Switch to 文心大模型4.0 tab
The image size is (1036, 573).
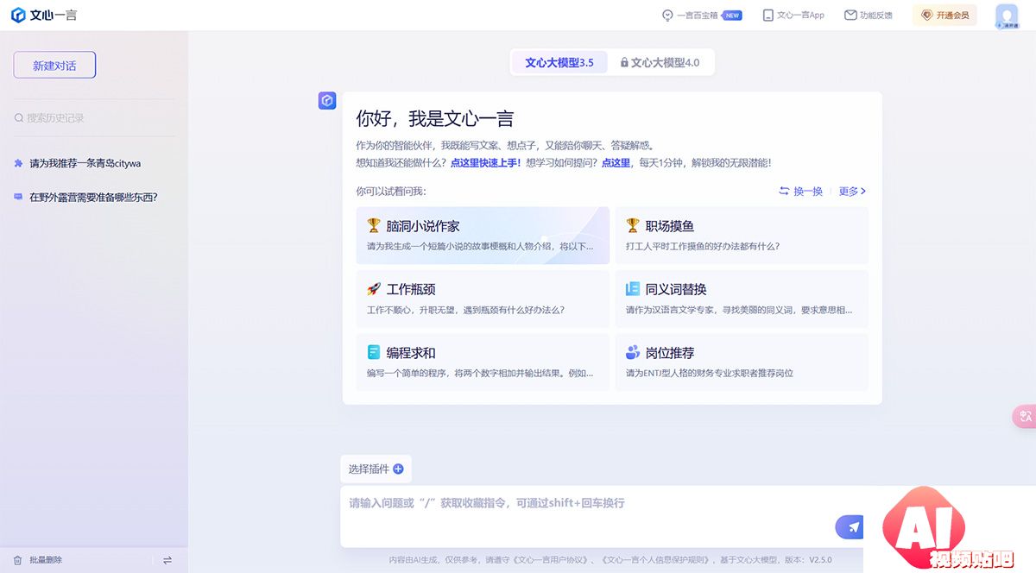(x=660, y=62)
